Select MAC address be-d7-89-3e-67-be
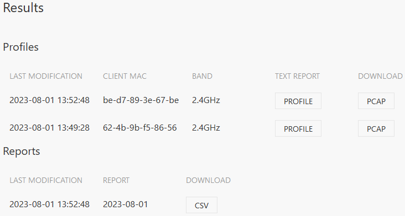This screenshot has height=216, width=405. (x=141, y=100)
